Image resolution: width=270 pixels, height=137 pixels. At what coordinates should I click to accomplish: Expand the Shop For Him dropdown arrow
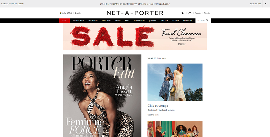pos(266,4)
